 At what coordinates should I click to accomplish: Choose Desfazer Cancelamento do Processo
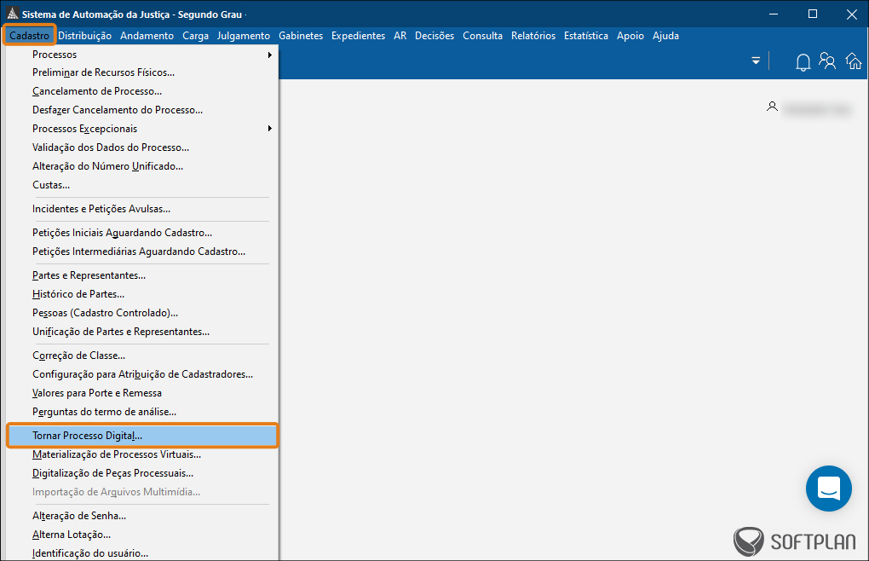[142, 110]
